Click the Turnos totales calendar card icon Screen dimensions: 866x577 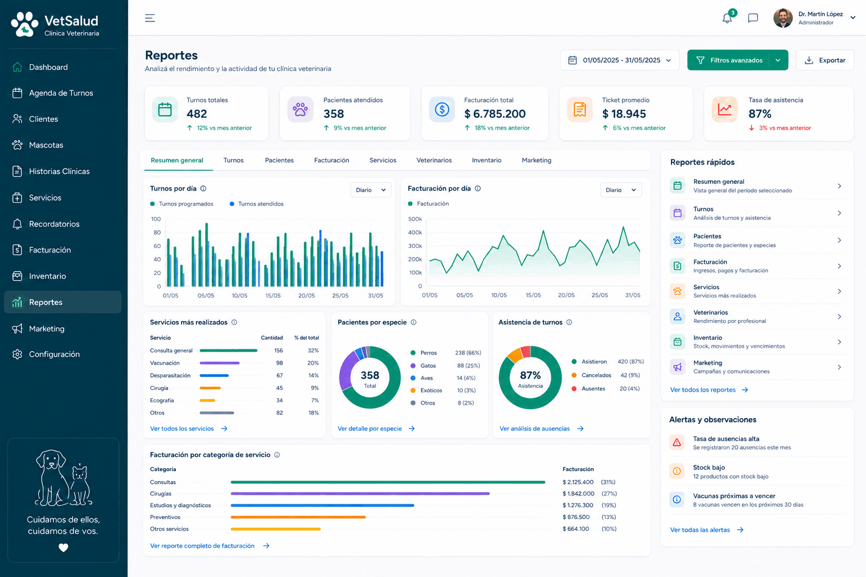click(x=165, y=109)
